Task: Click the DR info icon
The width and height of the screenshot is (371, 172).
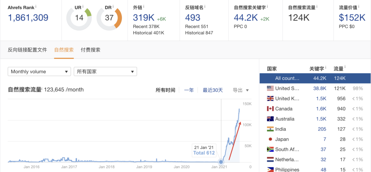Action: [113, 7]
